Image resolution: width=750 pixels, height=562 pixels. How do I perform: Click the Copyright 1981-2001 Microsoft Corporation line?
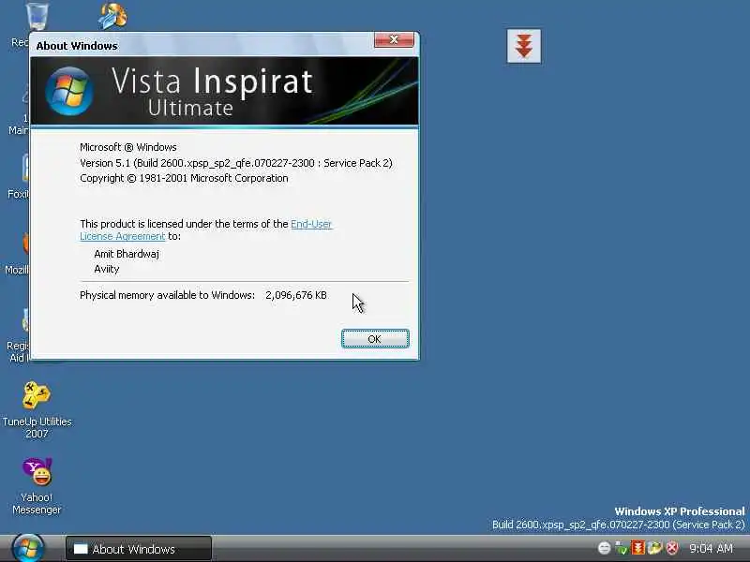(184, 178)
